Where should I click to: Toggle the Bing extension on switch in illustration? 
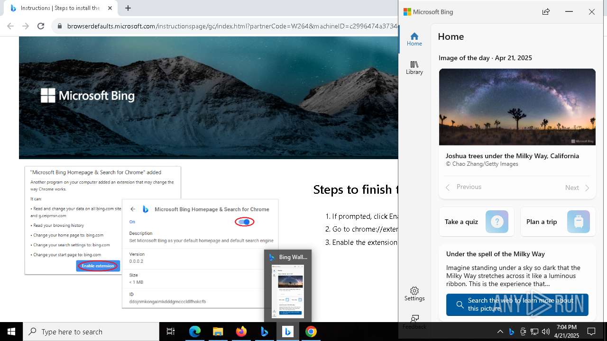(245, 222)
